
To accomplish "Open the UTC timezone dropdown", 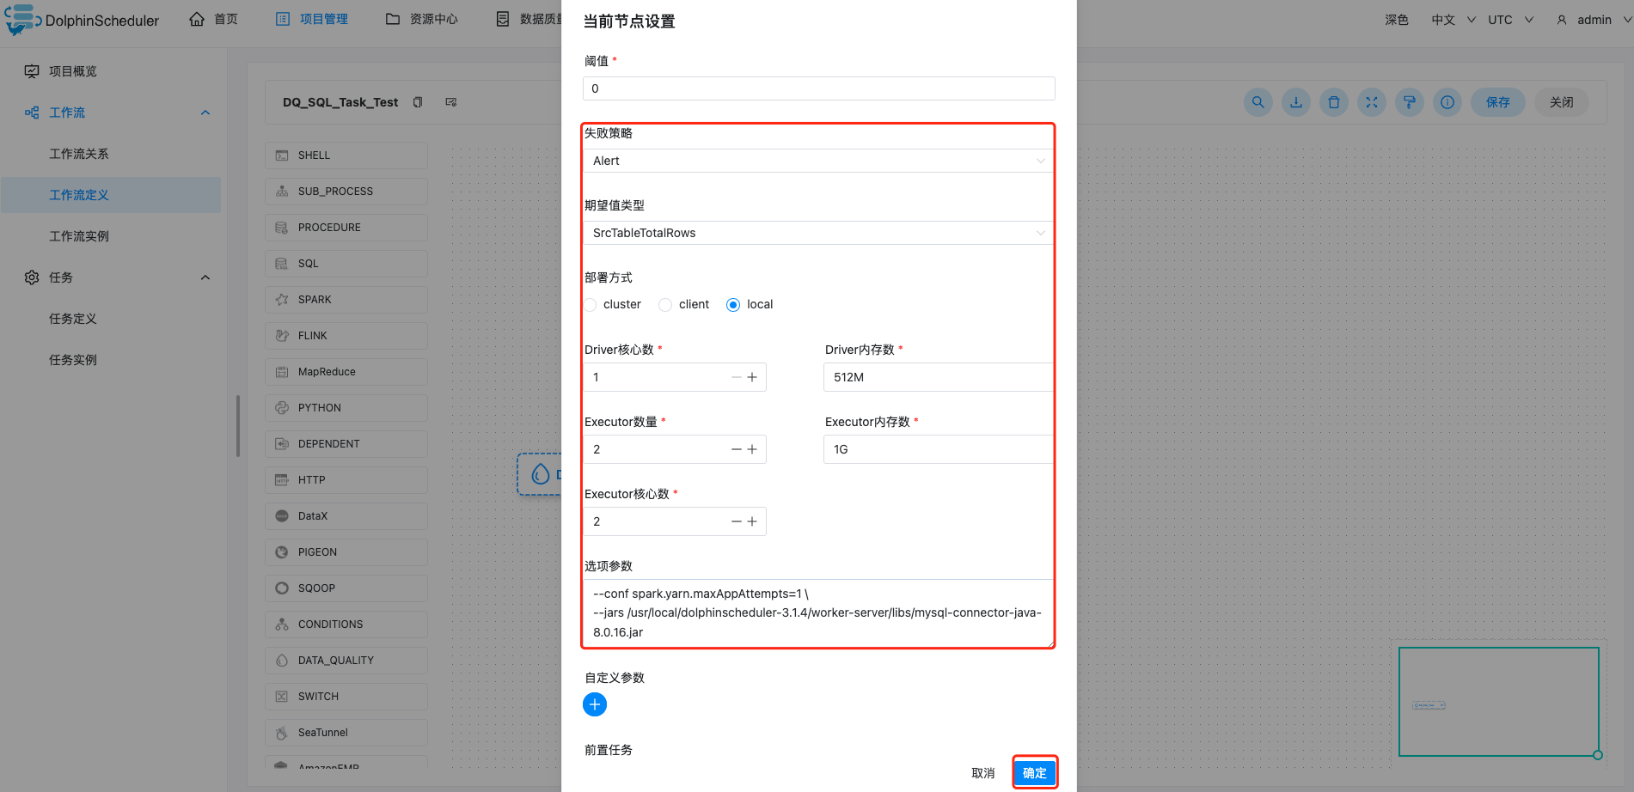I will click(1510, 20).
